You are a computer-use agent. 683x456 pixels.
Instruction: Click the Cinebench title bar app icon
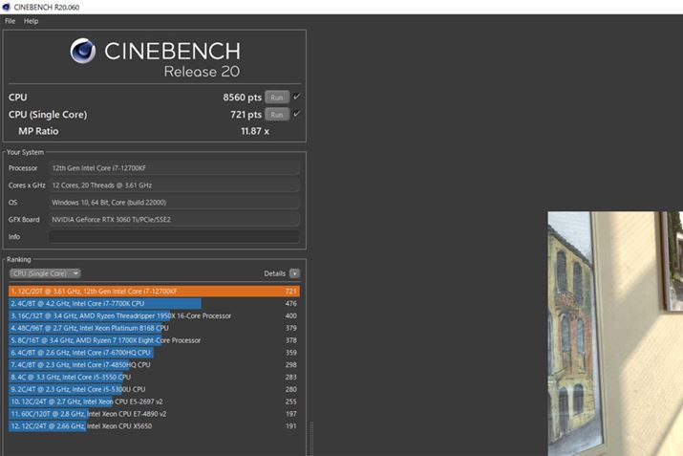pyautogui.click(x=6, y=7)
